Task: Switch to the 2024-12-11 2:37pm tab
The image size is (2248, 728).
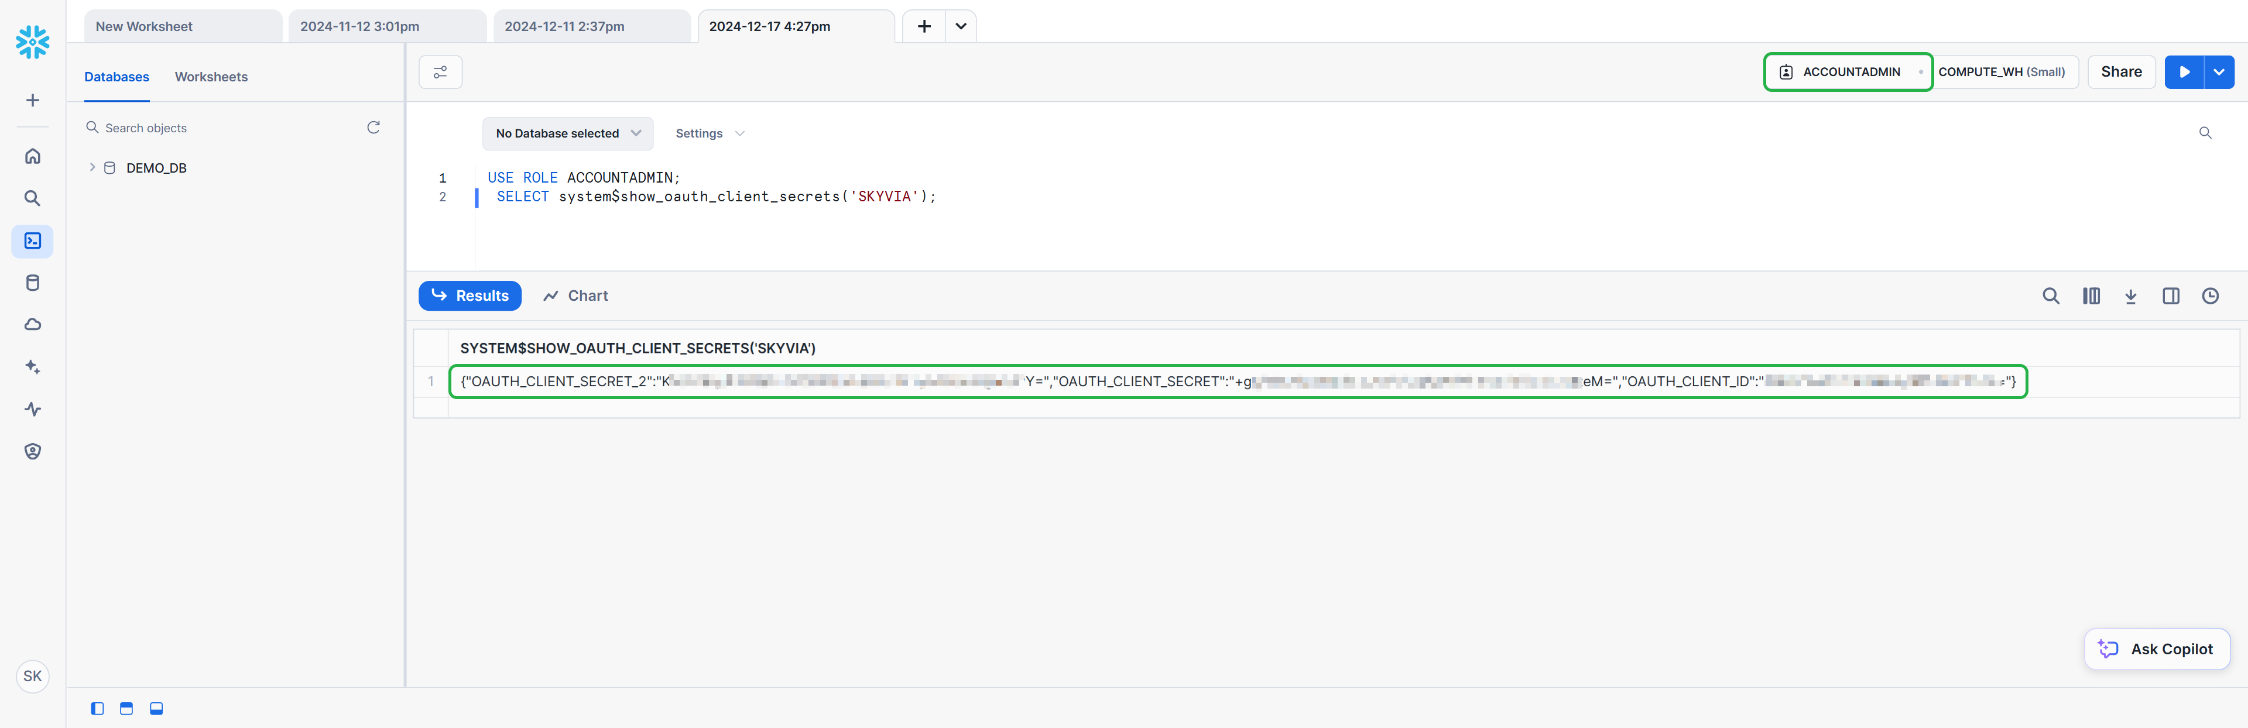Action: (x=592, y=26)
